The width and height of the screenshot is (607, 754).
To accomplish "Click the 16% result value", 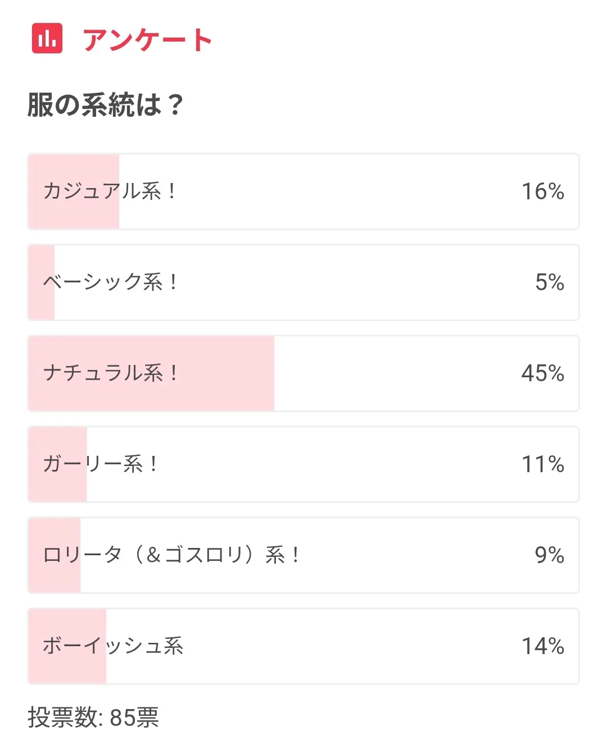I will click(542, 191).
